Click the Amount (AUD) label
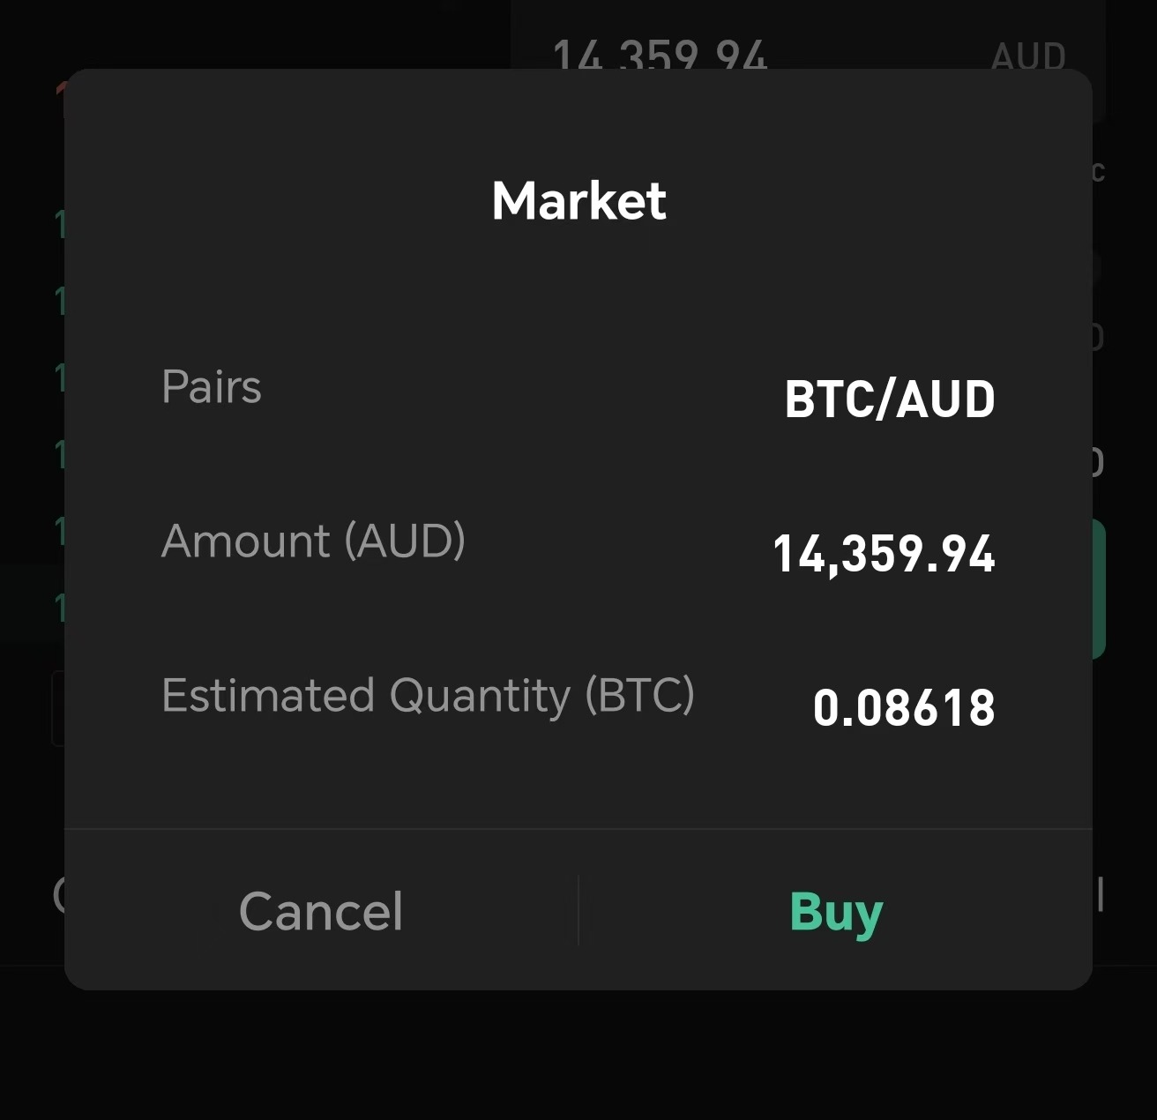 click(314, 541)
